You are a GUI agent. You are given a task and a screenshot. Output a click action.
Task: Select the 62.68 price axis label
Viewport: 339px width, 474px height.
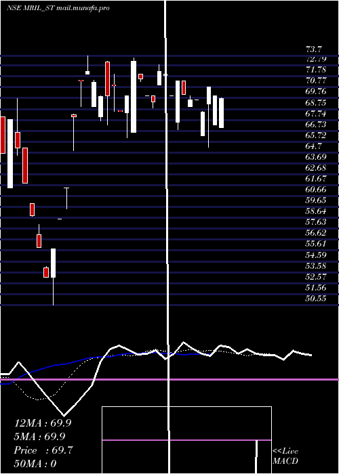(316, 168)
